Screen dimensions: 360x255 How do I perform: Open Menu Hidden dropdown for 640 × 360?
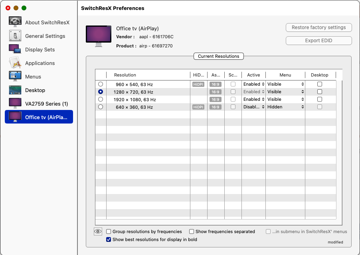[286, 107]
